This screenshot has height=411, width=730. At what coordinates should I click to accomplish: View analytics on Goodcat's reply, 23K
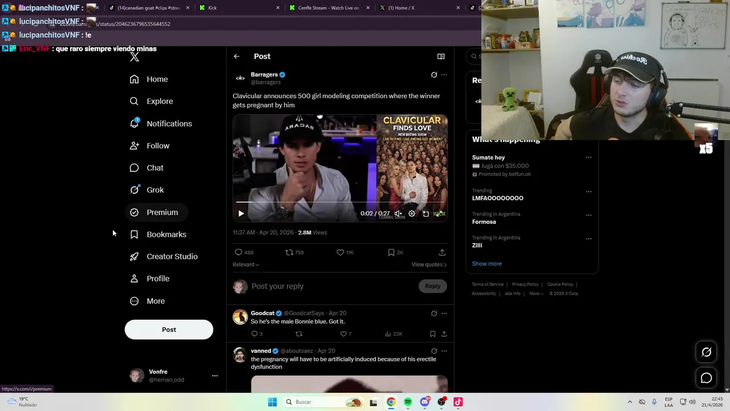(x=394, y=334)
